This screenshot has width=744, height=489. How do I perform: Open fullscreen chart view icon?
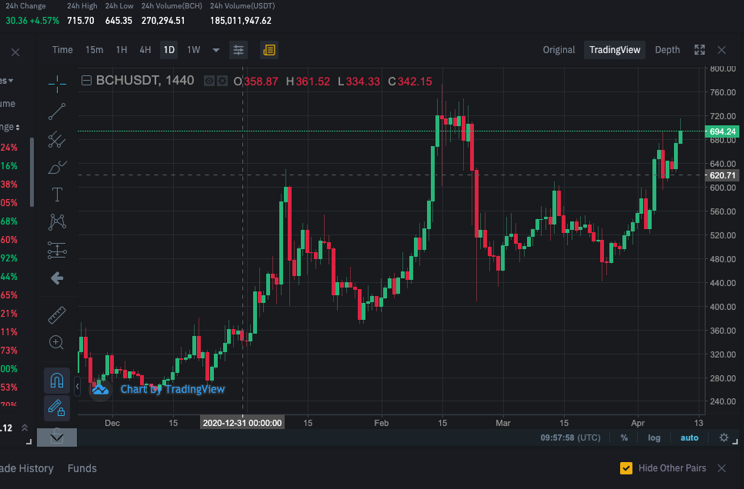click(x=699, y=50)
